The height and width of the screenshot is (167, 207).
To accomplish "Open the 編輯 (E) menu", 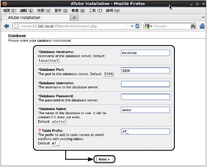I will point(27,11).
